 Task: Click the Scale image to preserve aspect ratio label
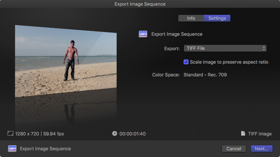pos(229,62)
